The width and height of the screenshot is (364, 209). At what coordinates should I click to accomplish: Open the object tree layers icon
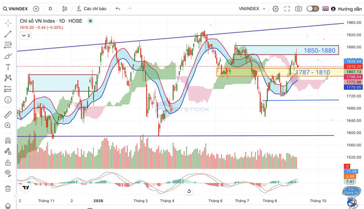point(8,206)
